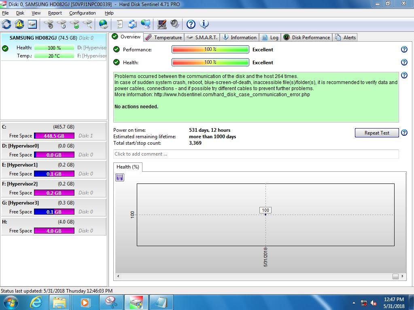Switch to the Temperature tab
This screenshot has height=310, width=414.
click(164, 38)
